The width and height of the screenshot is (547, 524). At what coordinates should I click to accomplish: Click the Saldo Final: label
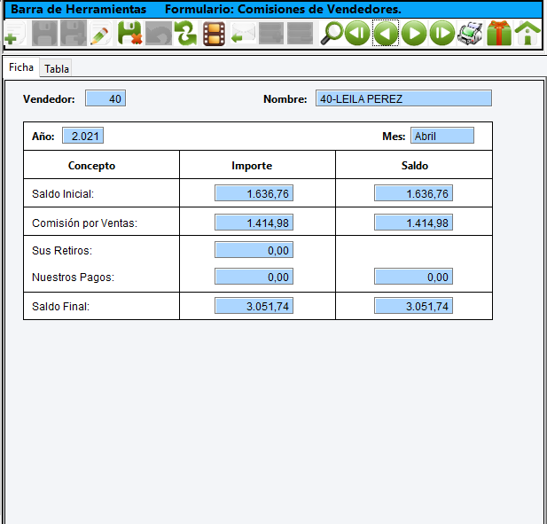point(60,307)
